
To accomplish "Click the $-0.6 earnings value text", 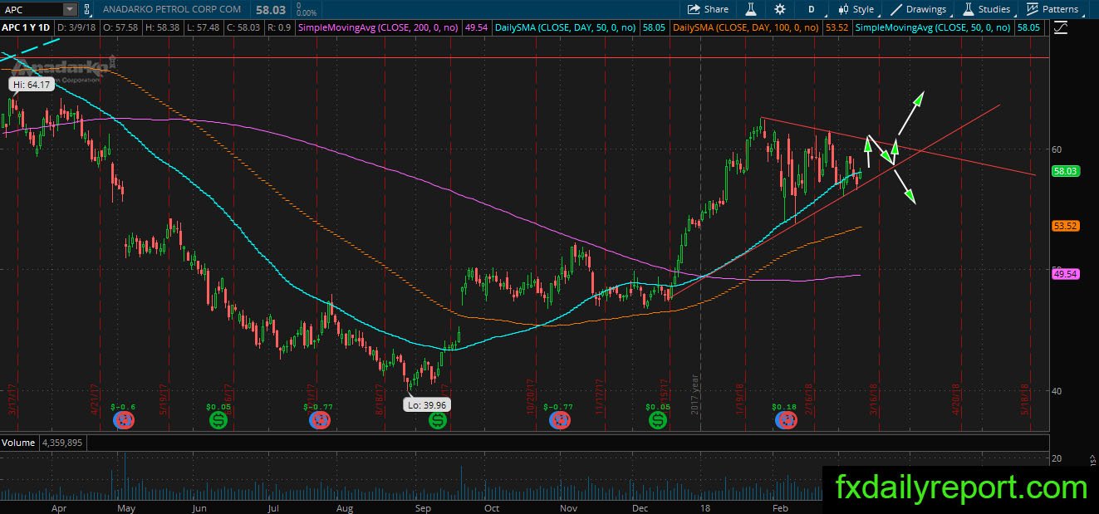I will click(x=123, y=407).
